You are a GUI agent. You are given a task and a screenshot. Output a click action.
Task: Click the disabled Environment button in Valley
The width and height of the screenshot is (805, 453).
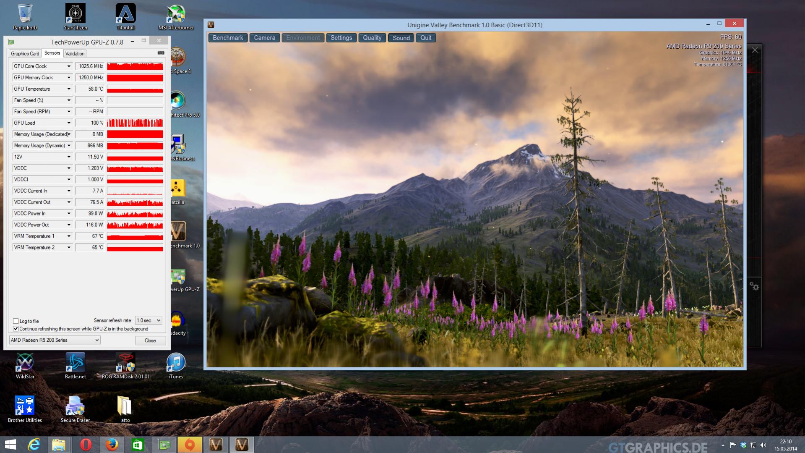coord(303,38)
